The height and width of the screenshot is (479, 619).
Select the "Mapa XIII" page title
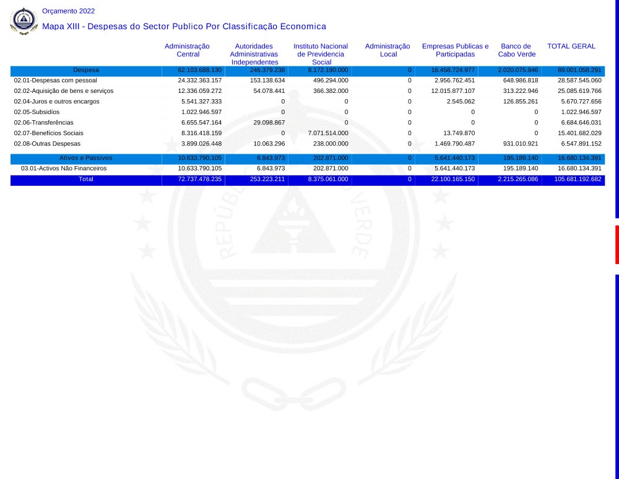184,27
